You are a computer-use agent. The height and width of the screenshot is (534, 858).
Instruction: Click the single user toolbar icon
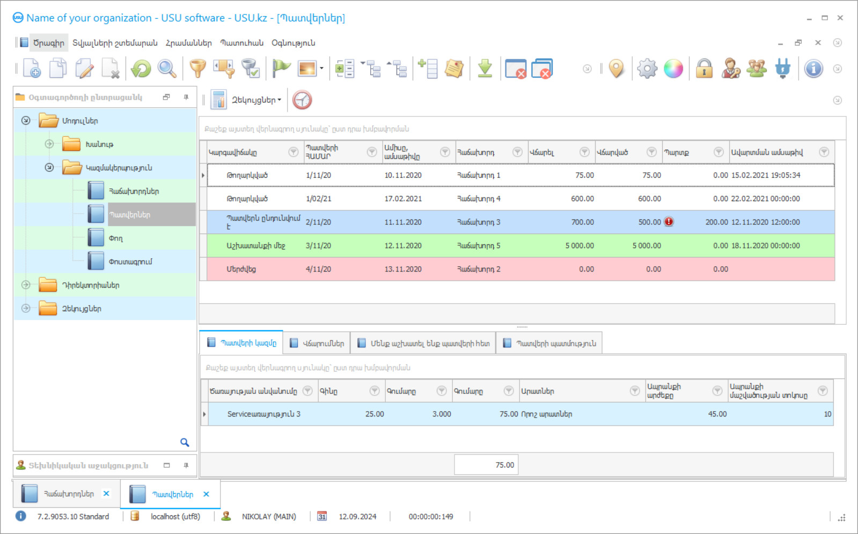pos(730,69)
